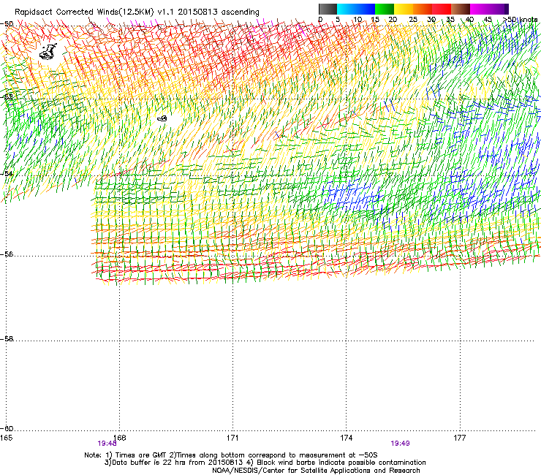This screenshot has width=541, height=475.
Task: Click the purple 19:48 time stamp
Action: click(x=107, y=444)
